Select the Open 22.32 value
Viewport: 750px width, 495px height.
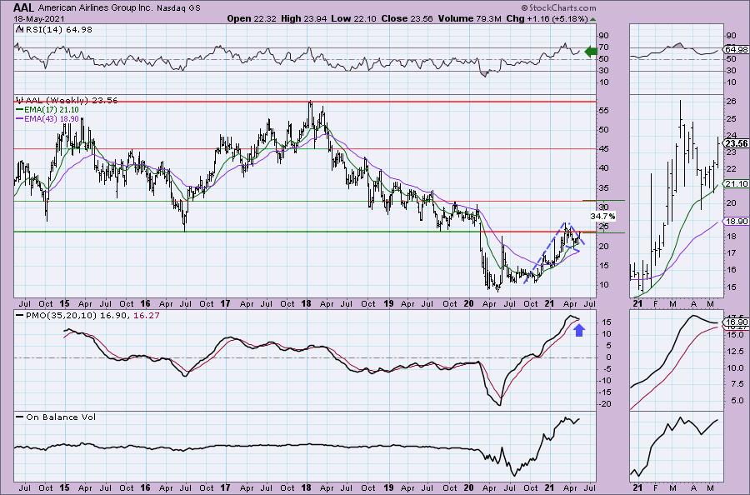(252, 18)
